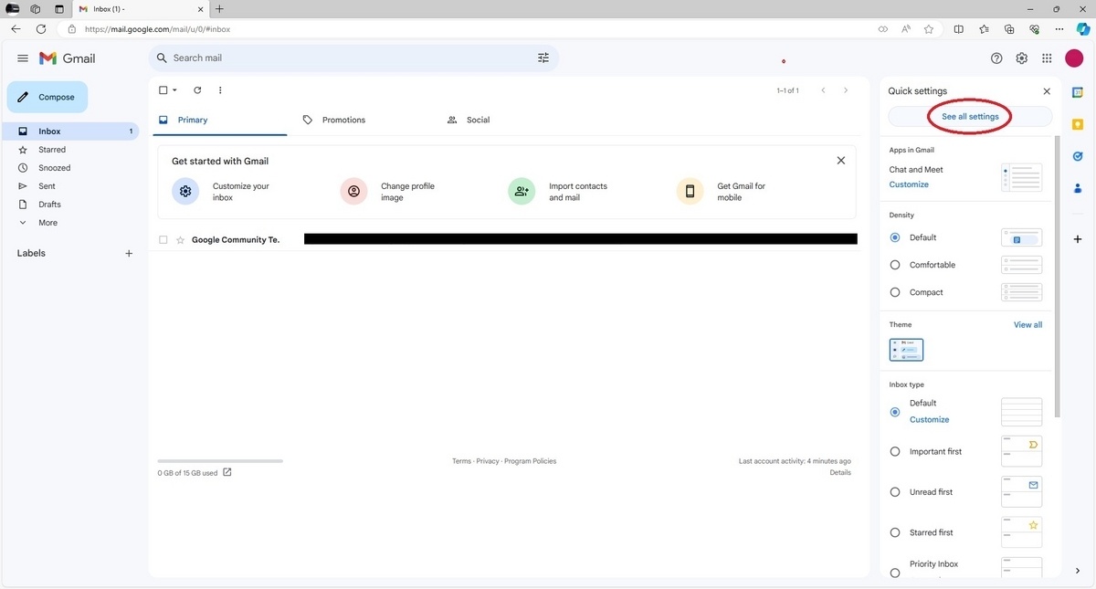This screenshot has height=589, width=1096.
Task: Click the Privacy link in footer
Action: coord(488,461)
